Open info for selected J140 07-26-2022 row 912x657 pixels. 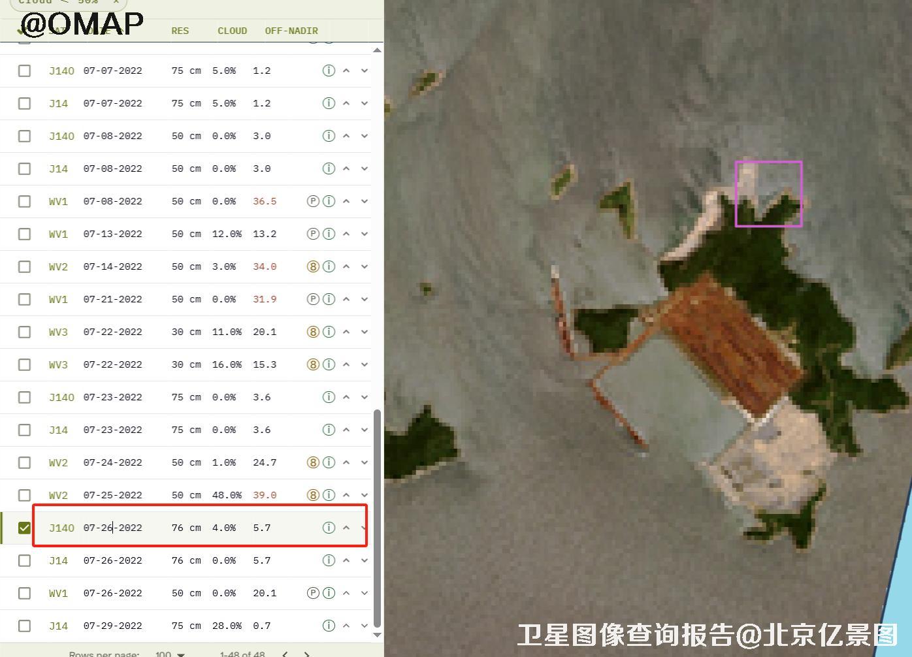pyautogui.click(x=329, y=528)
